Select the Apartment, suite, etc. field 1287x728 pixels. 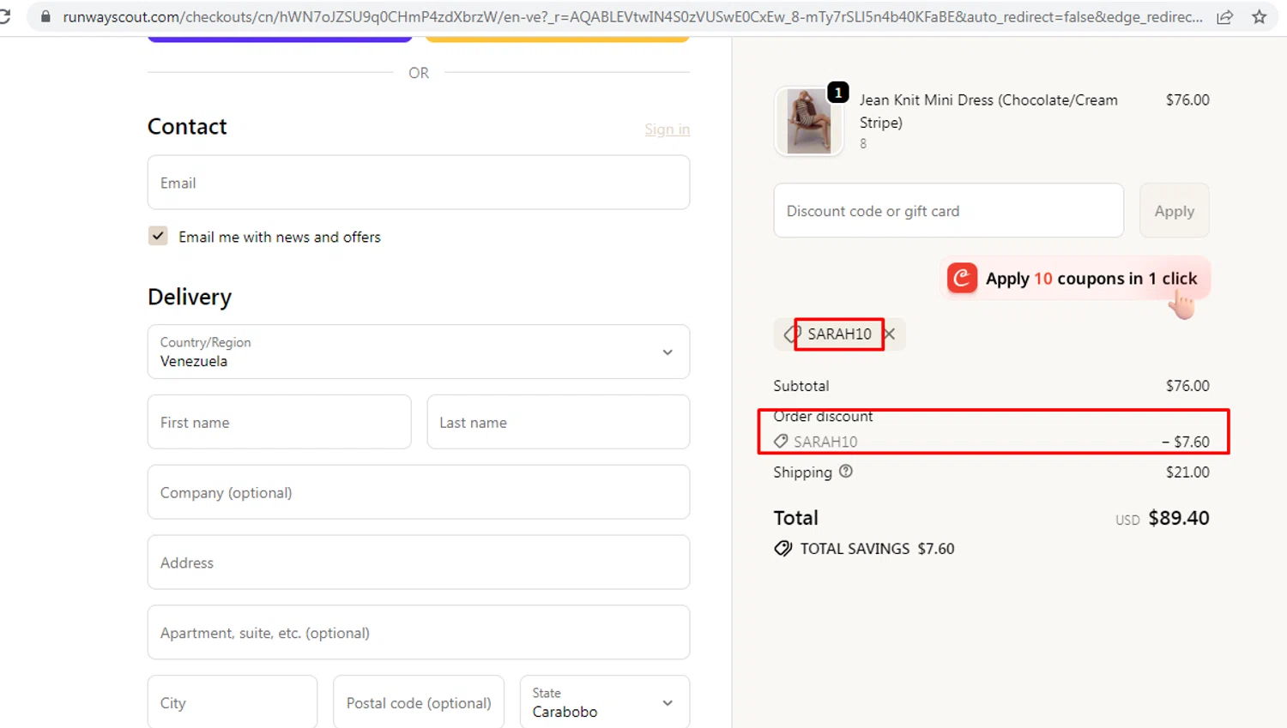click(x=419, y=633)
